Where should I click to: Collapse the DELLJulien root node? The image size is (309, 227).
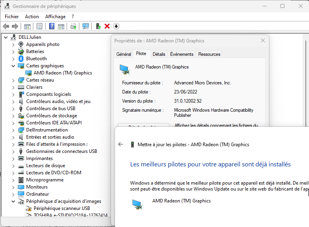pos(6,37)
